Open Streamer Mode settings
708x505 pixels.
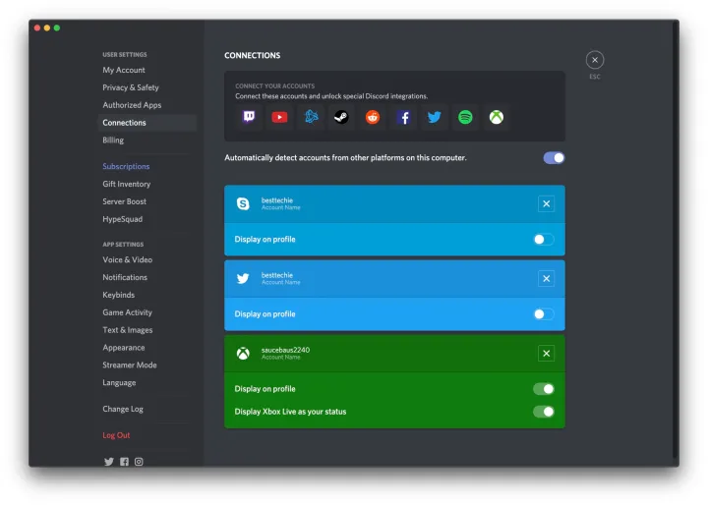pyautogui.click(x=147, y=365)
